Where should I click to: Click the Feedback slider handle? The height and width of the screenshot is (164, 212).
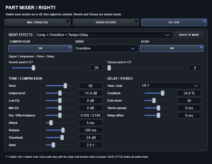(163, 93)
